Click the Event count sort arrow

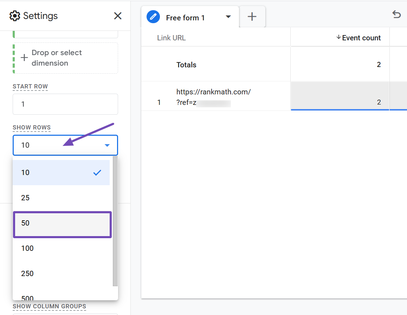click(338, 38)
